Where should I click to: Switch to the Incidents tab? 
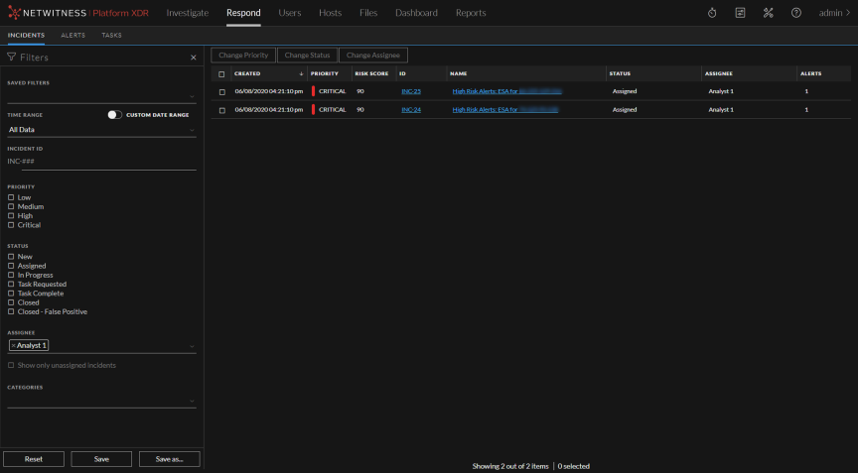[26, 35]
